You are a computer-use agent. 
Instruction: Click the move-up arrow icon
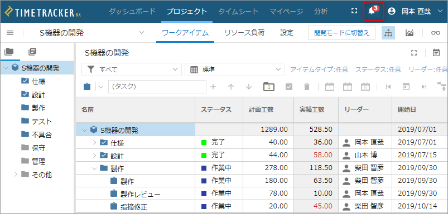coord(231,87)
